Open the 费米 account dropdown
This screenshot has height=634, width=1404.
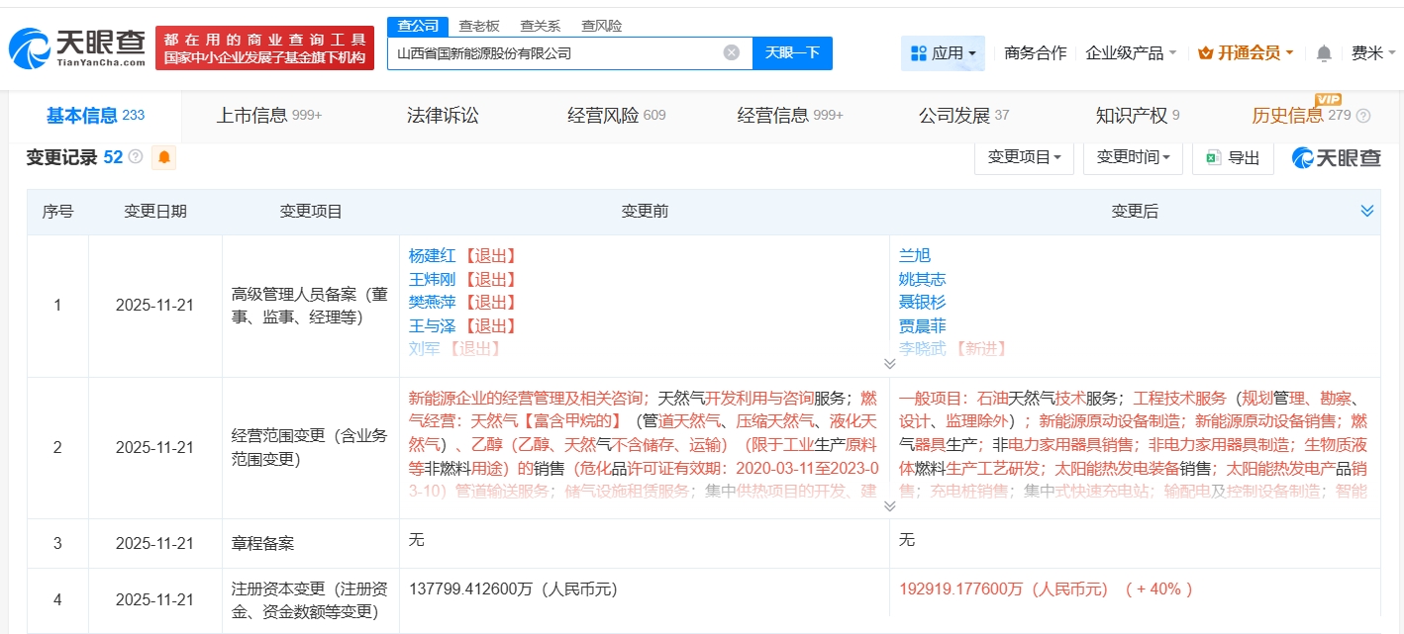tap(1373, 52)
